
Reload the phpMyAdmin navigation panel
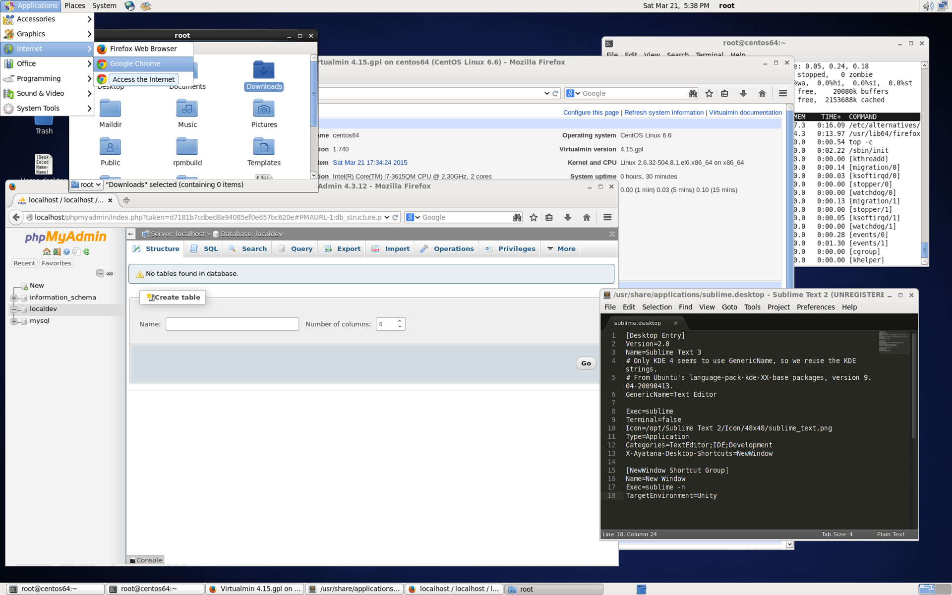point(86,252)
